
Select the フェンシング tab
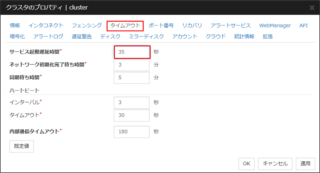tap(87, 25)
